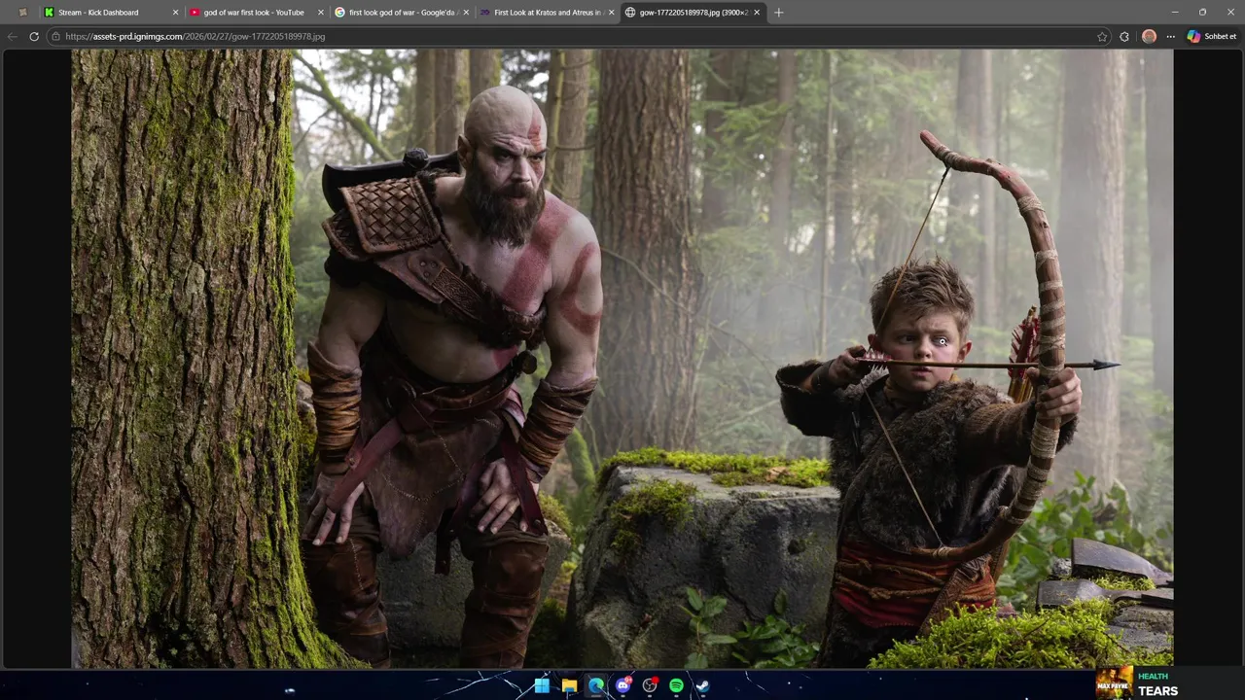Close the Google search tab
1245x700 pixels.
[x=466, y=13]
